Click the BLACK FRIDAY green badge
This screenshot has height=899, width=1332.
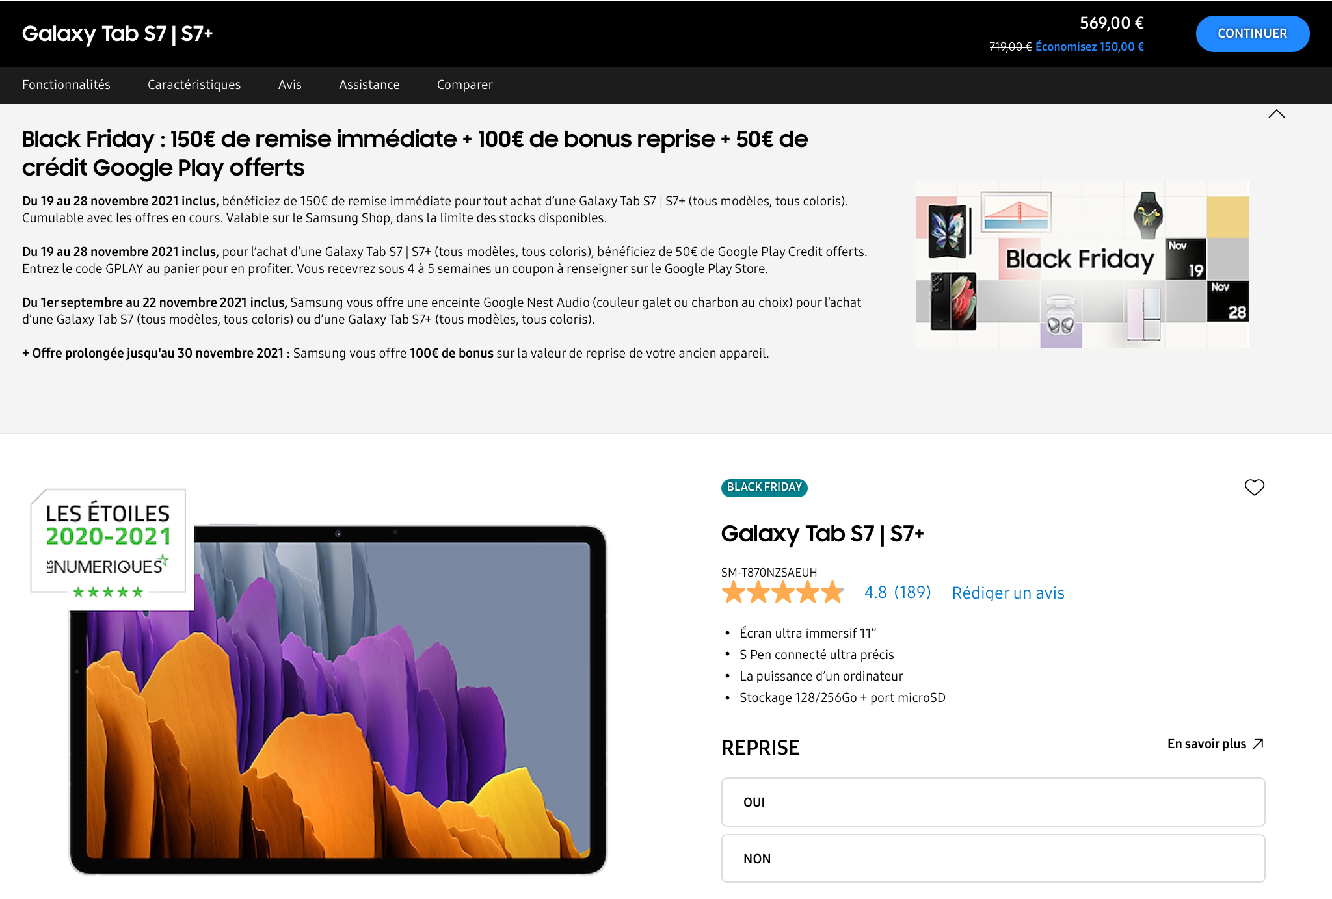pyautogui.click(x=764, y=488)
